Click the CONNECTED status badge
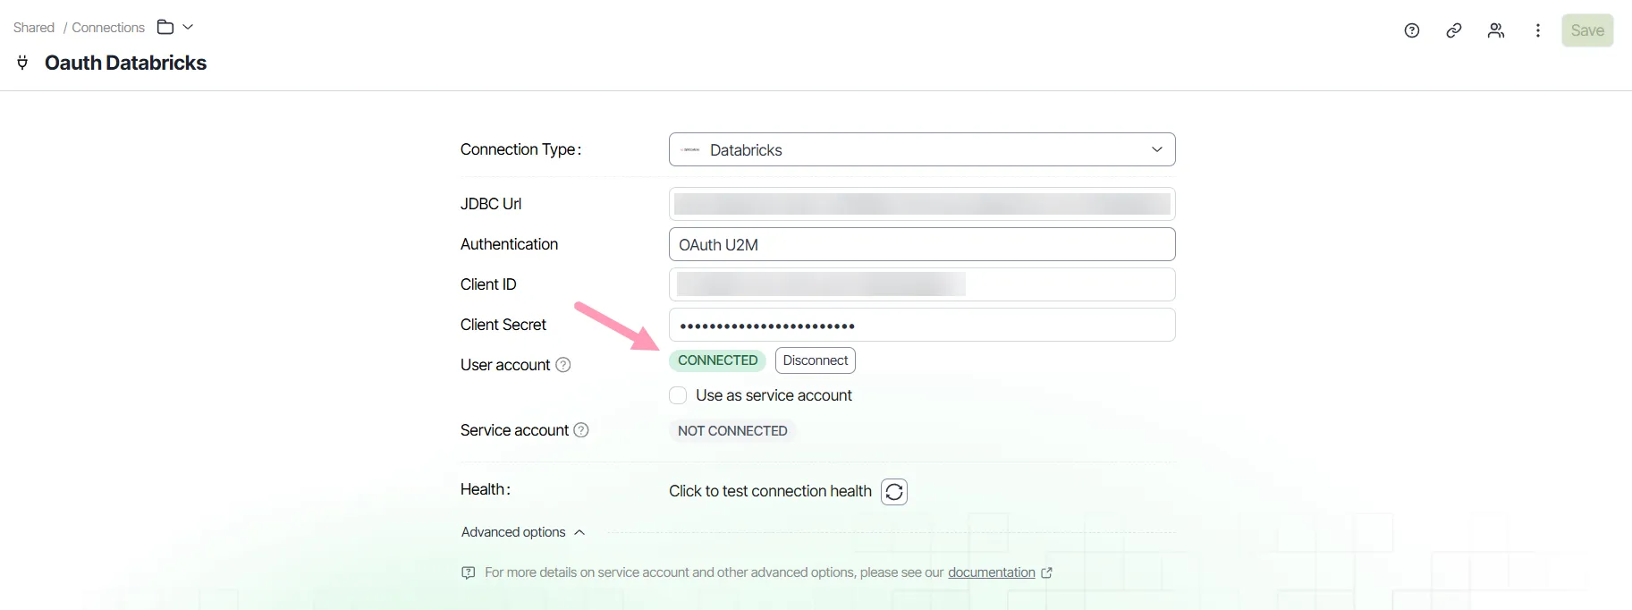 [717, 360]
